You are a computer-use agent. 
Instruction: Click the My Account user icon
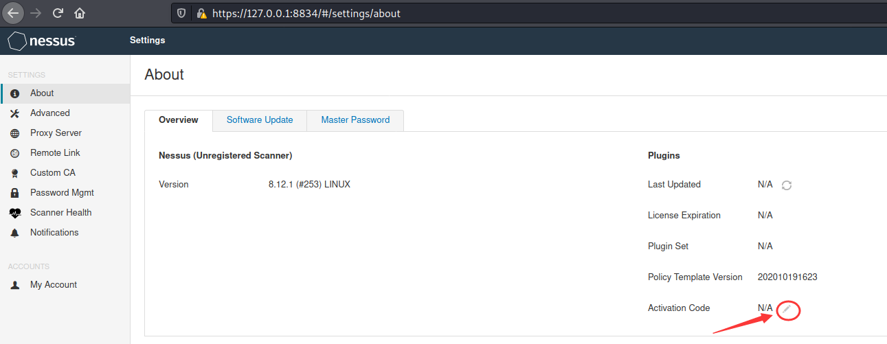pyautogui.click(x=15, y=285)
